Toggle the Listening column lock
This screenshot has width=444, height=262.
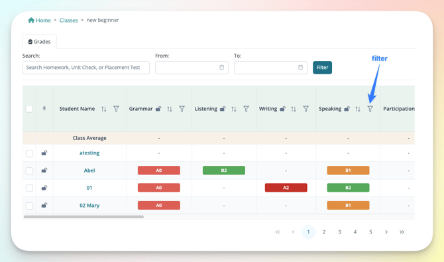[x=223, y=109]
